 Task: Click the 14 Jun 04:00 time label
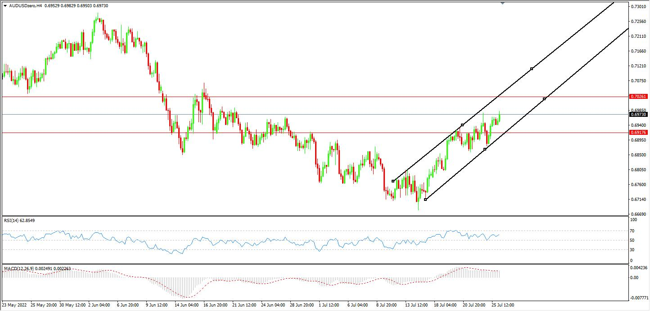[x=187, y=305]
